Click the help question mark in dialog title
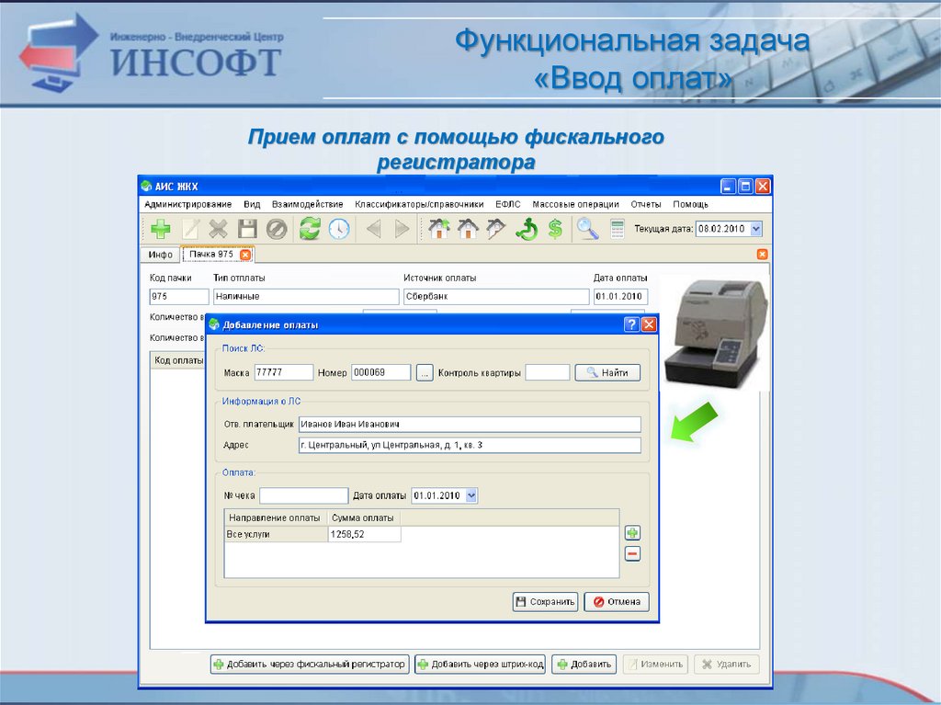941x705 pixels. pyautogui.click(x=631, y=324)
